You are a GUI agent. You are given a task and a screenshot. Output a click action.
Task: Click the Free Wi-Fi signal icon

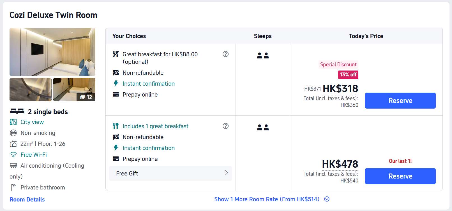click(13, 155)
